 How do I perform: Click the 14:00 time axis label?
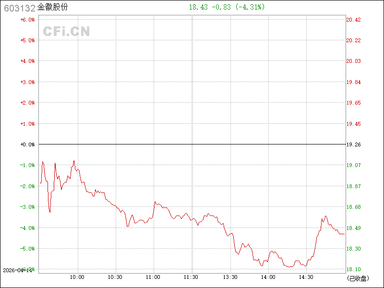[268, 277]
